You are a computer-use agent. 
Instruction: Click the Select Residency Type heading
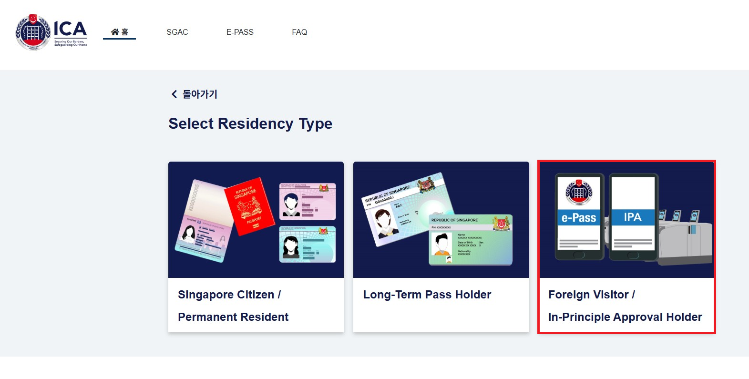(250, 123)
